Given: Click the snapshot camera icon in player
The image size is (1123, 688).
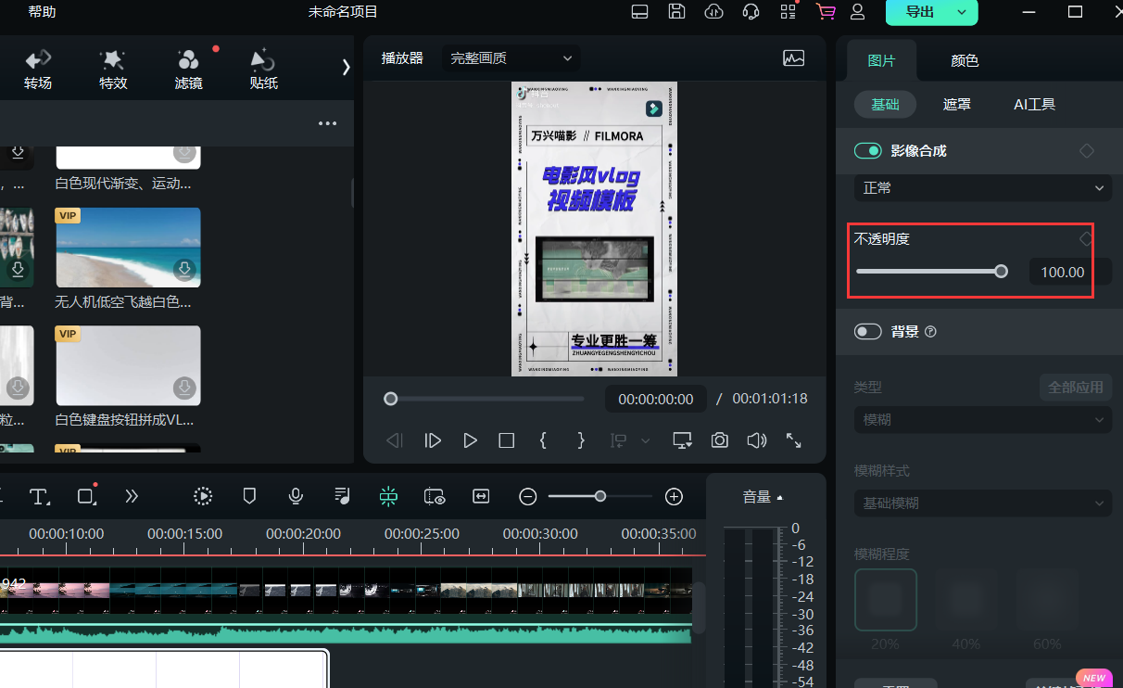Looking at the screenshot, I should (720, 440).
